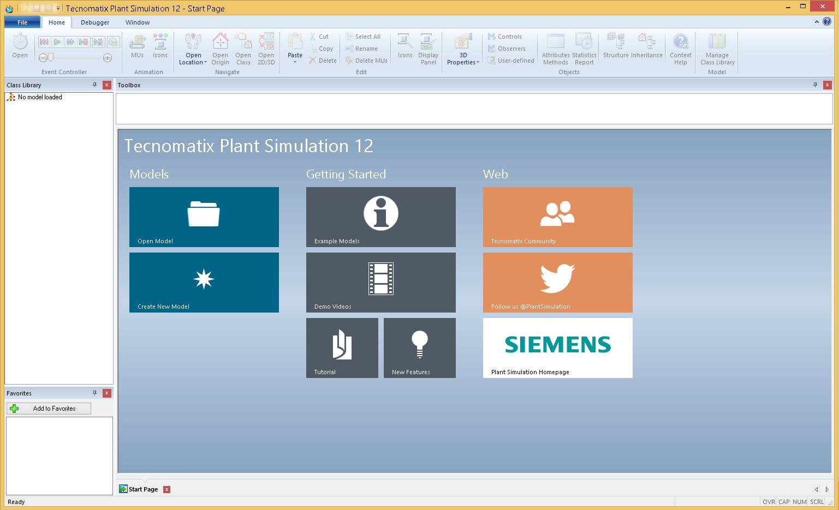The image size is (839, 510).
Task: Click Rename in the ribbon
Action: (361, 49)
